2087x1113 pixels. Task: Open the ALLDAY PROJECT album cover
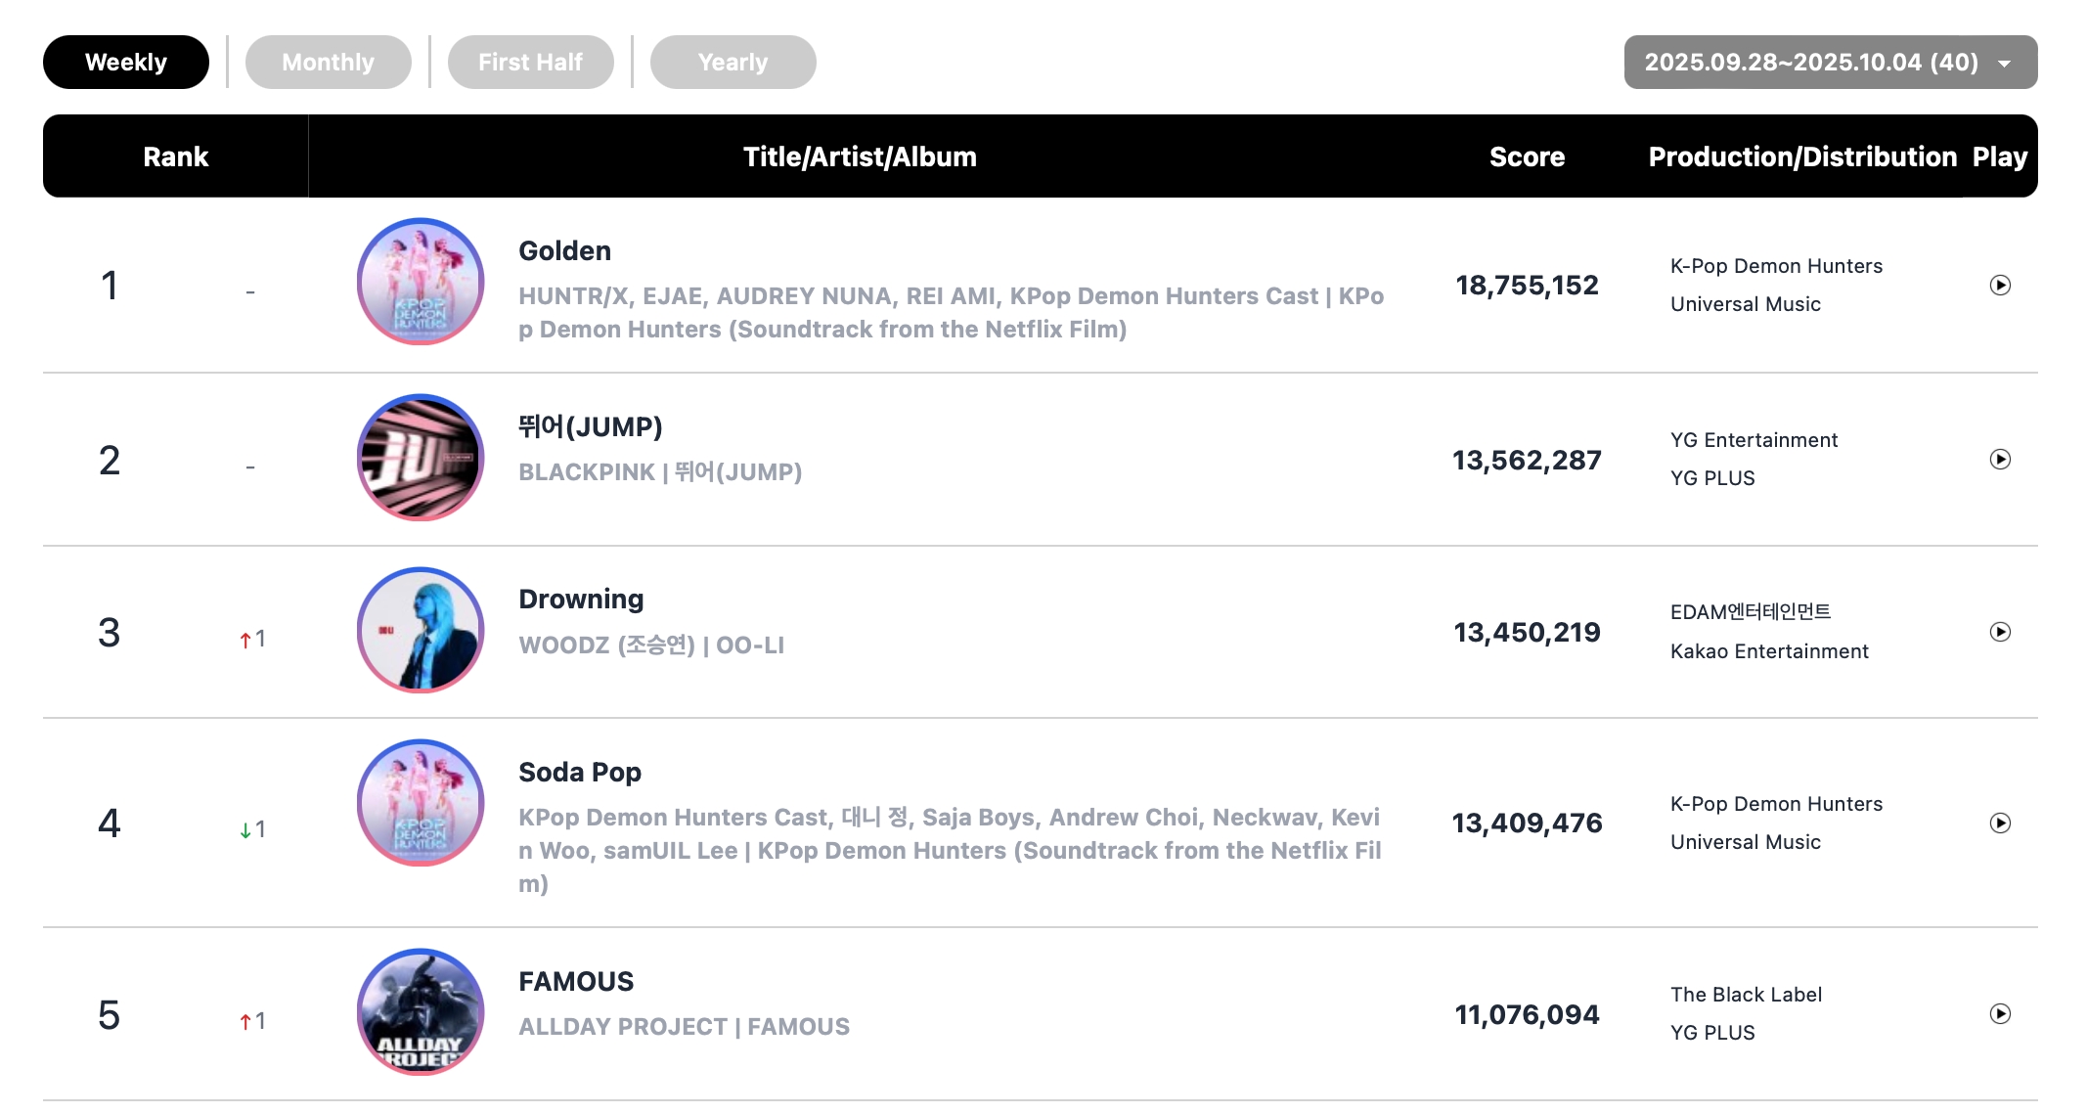coord(421,1011)
